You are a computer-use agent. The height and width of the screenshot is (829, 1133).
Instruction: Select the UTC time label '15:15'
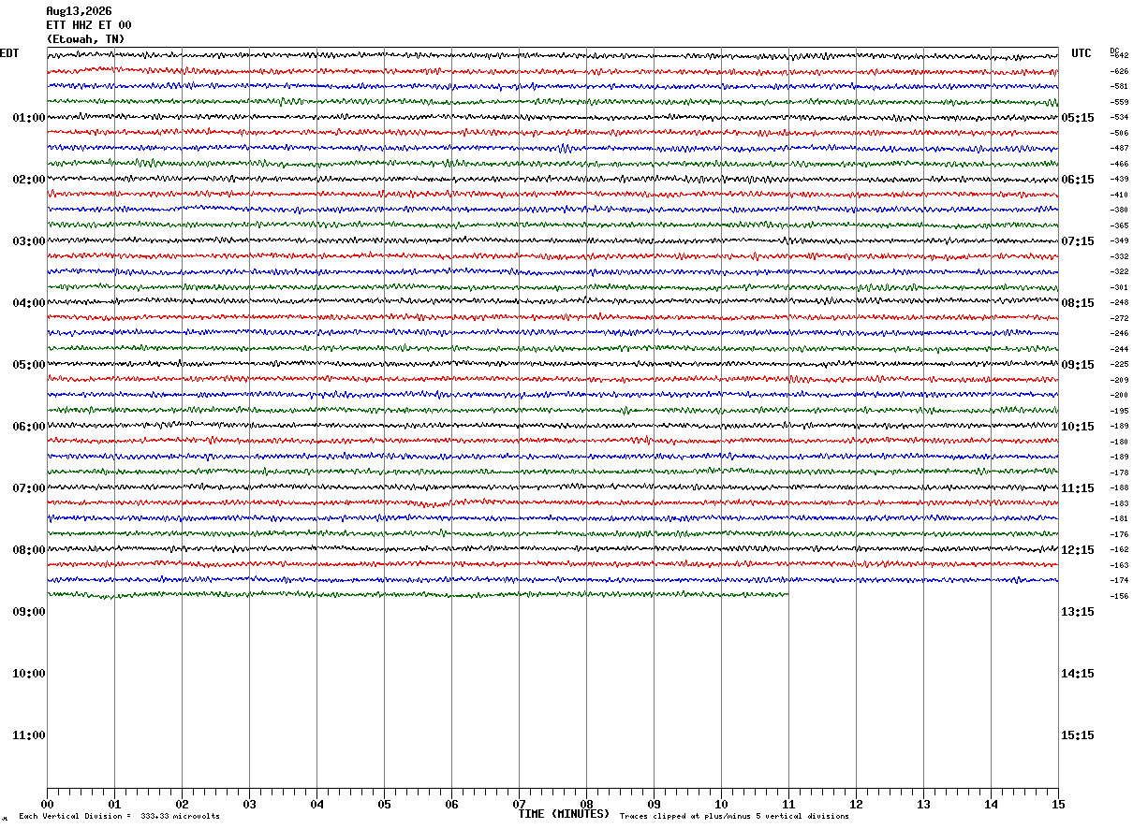1078,735
